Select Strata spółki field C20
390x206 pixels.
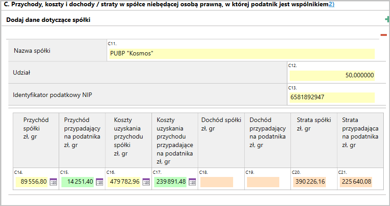[309, 182]
